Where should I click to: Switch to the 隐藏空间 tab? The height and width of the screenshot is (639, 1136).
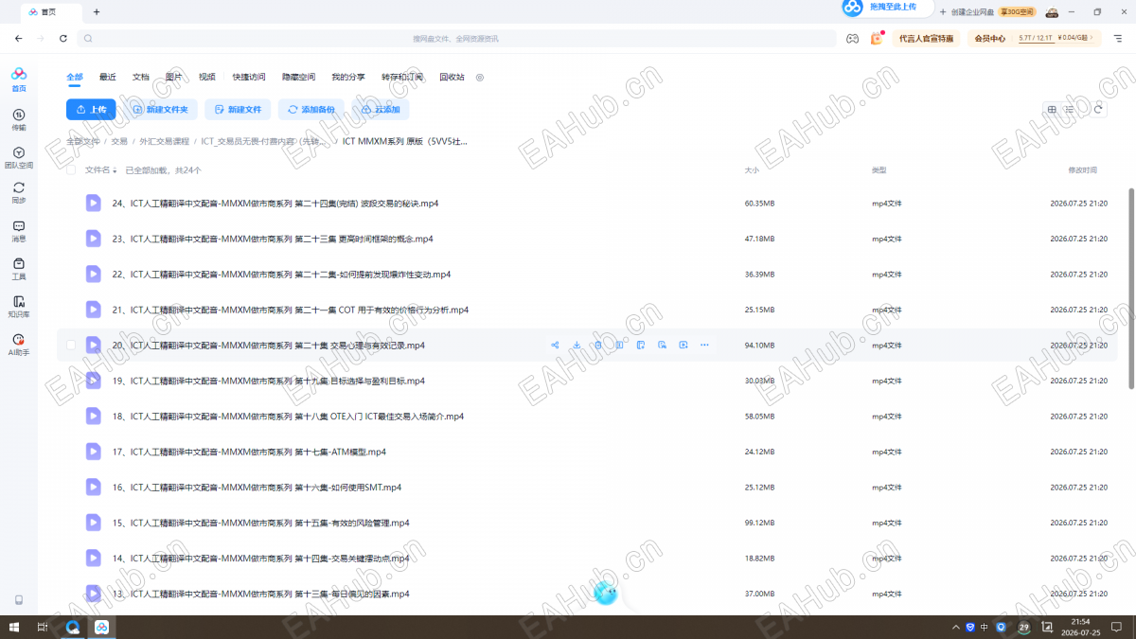coord(298,77)
